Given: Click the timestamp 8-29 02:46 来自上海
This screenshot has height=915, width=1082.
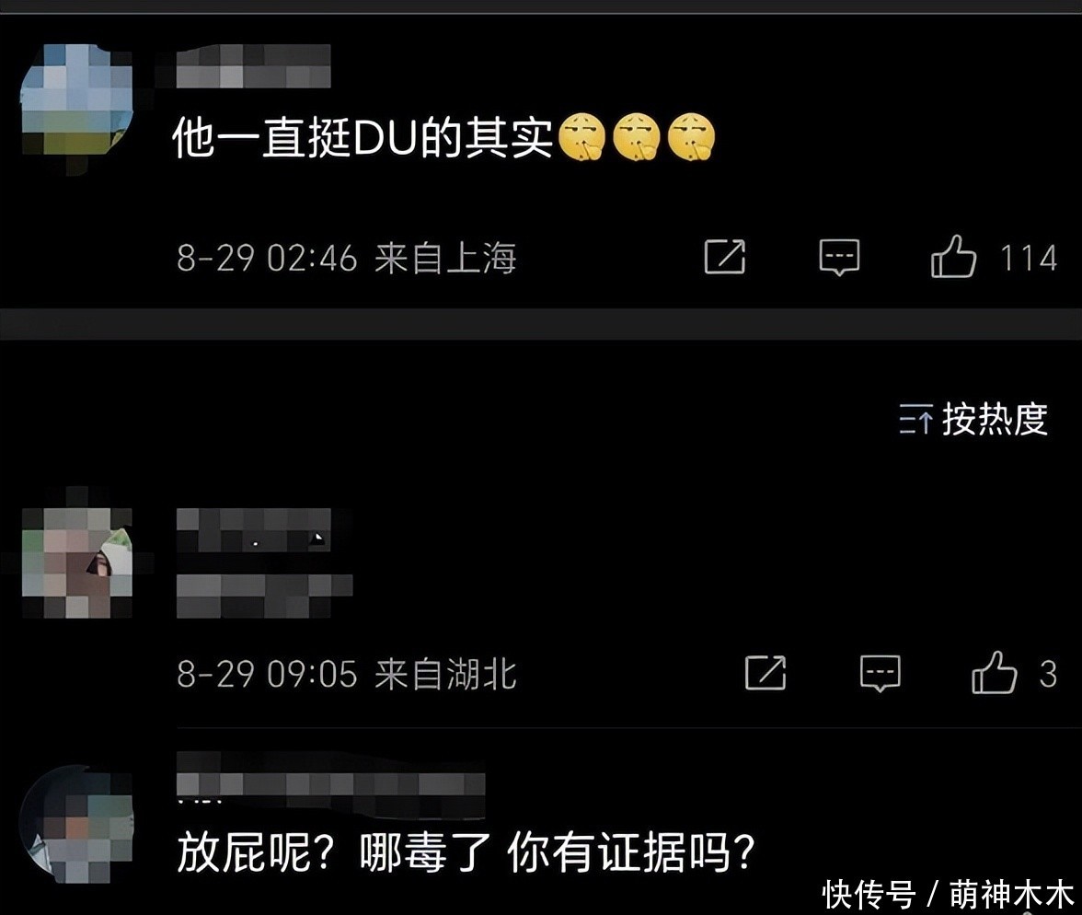Looking at the screenshot, I should (x=346, y=259).
